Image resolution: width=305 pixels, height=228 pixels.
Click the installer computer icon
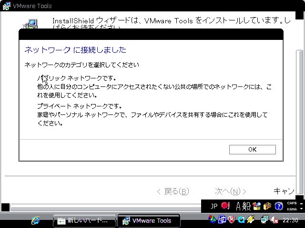(30, 24)
